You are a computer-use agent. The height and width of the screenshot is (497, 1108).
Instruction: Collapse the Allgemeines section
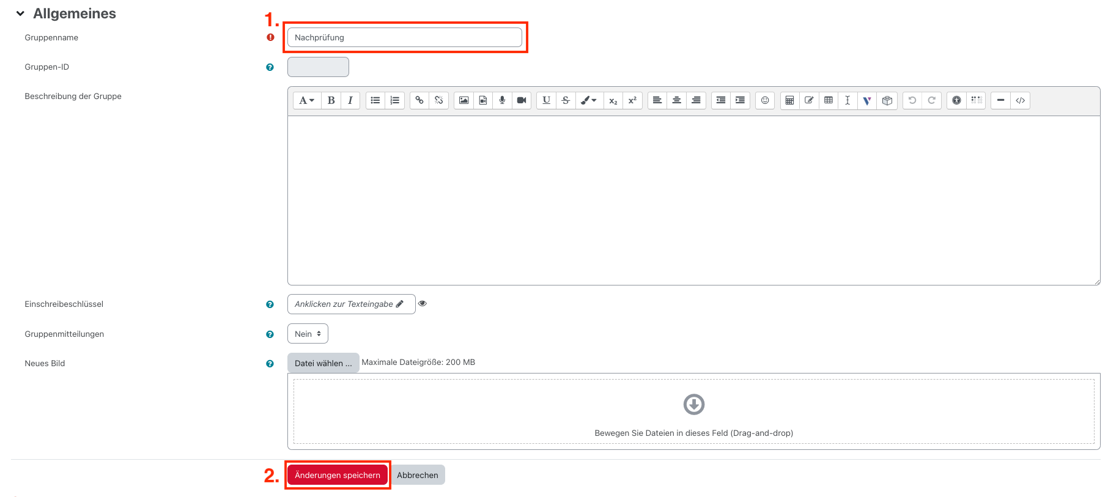point(20,13)
